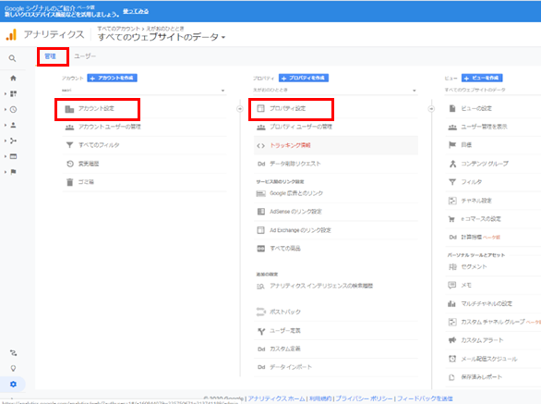The height and width of the screenshot is (404, 541).
Task: Click the アカウントを作成 button
Action: [112, 78]
